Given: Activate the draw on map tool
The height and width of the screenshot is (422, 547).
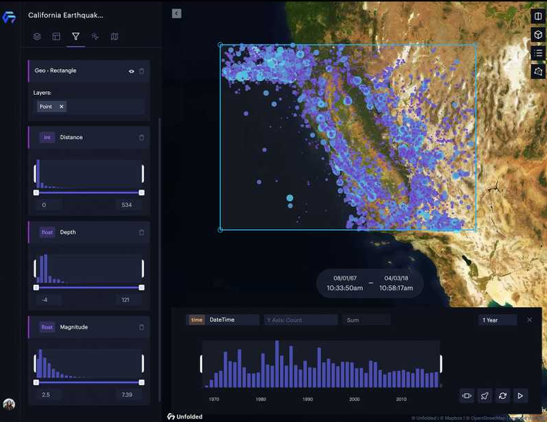Looking at the screenshot, I should pos(538,71).
